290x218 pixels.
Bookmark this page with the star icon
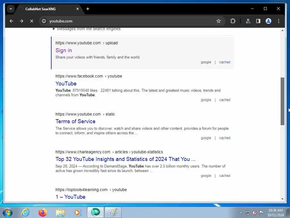(218, 21)
